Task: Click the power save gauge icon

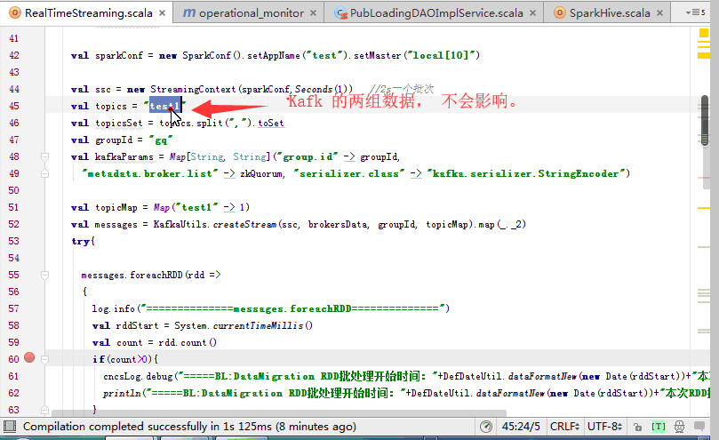Action: pyautogui.click(x=486, y=427)
